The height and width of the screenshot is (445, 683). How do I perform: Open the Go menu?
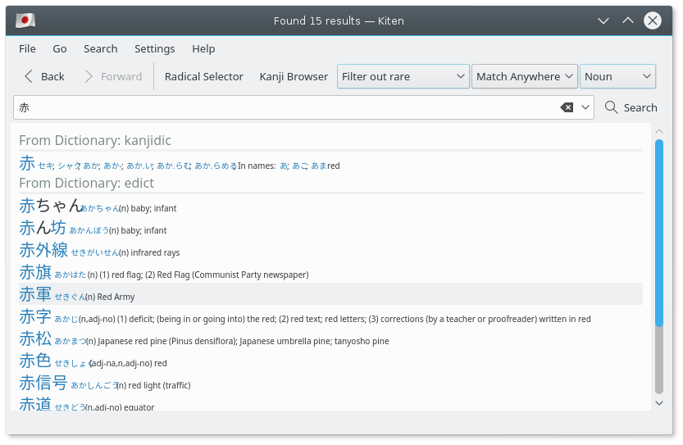[60, 48]
